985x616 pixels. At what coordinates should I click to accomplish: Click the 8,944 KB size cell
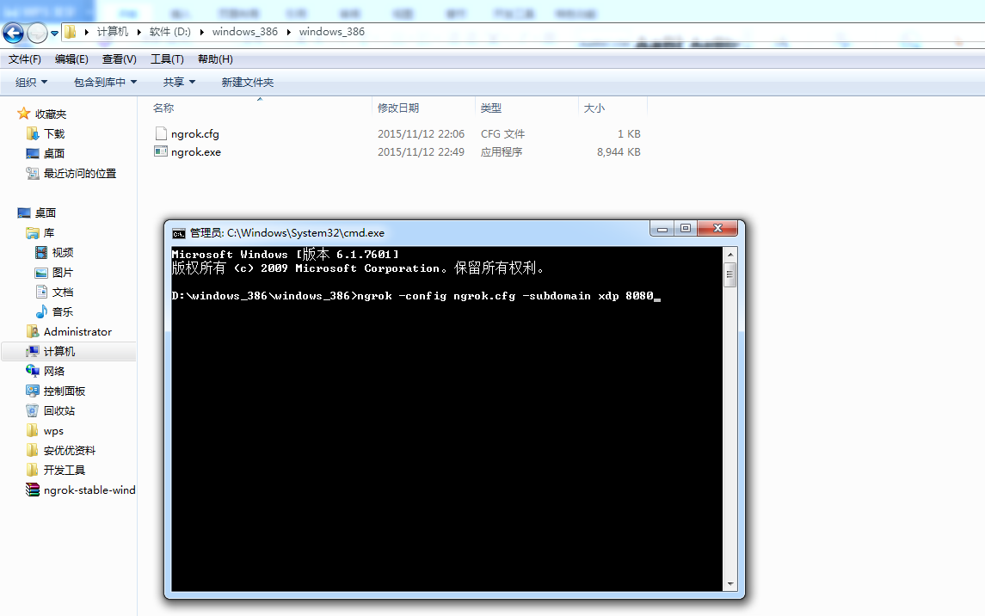[619, 152]
